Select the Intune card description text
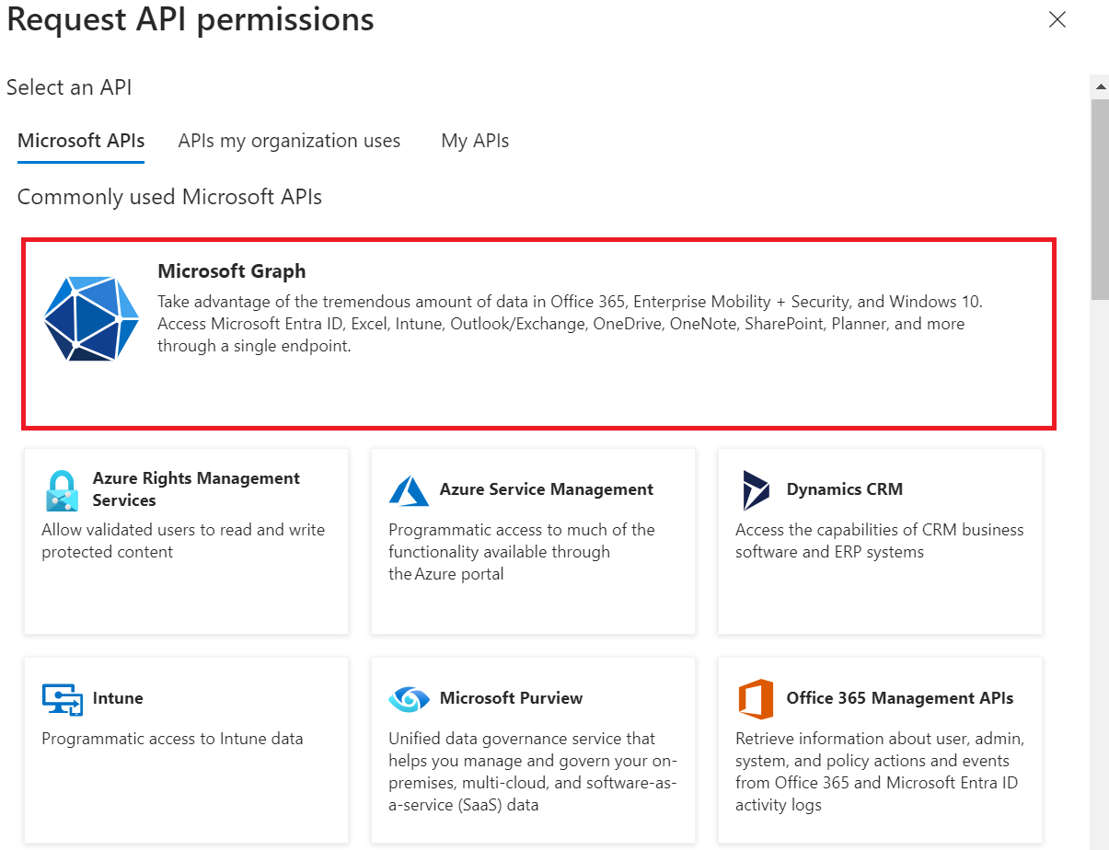Screen dimensions: 1109x850 point(172,739)
